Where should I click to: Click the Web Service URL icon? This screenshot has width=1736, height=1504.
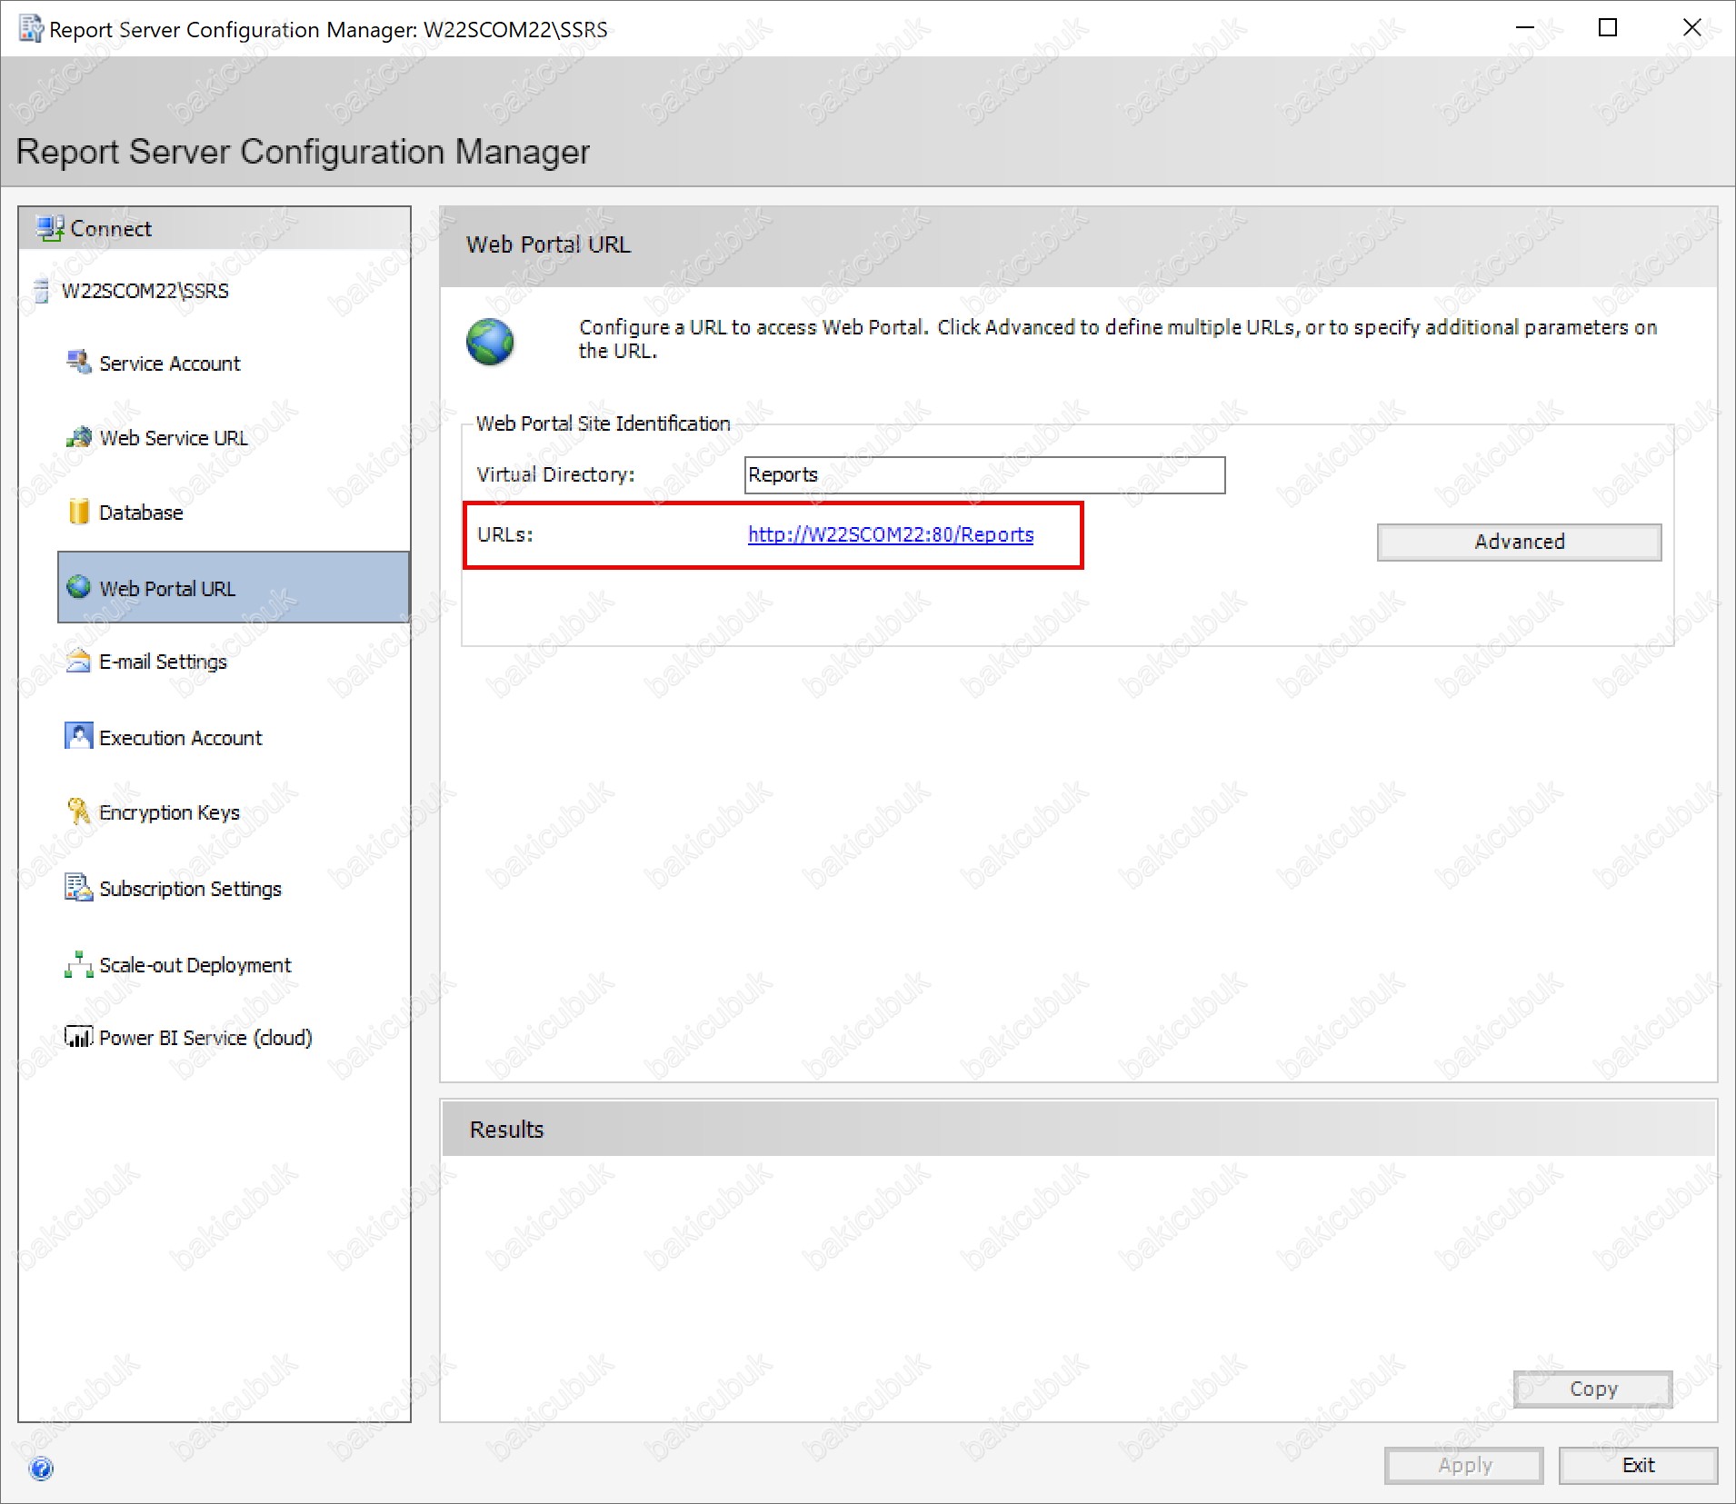[79, 437]
